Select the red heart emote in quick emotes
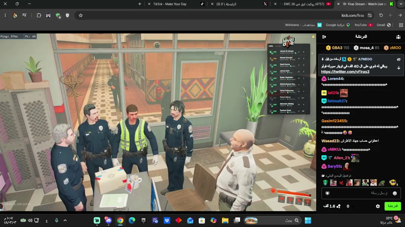 (341, 183)
